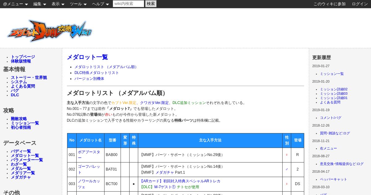Open the 編集 dropdown menu
This screenshot has height=195, width=371.
point(40,4)
